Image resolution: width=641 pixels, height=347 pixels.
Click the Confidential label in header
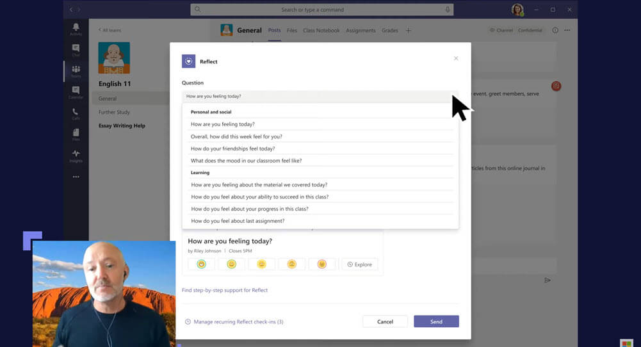coord(530,30)
